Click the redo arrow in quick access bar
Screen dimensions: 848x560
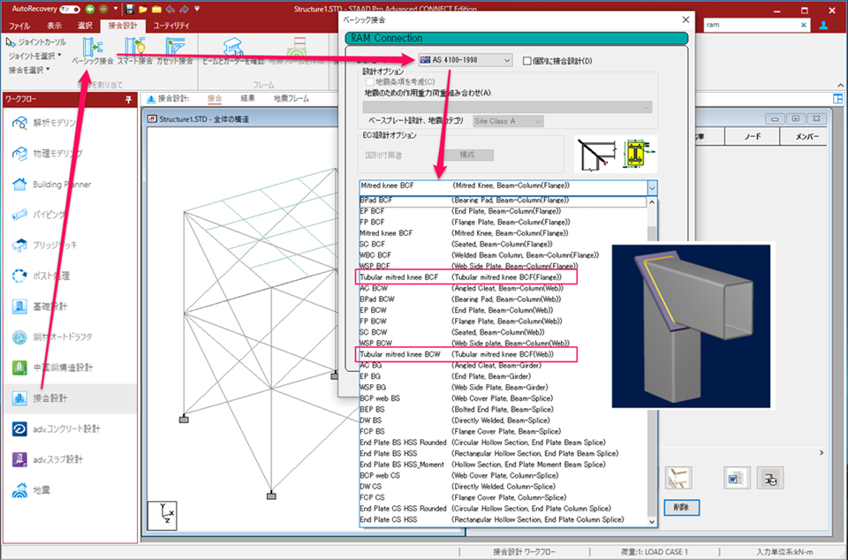click(x=185, y=9)
